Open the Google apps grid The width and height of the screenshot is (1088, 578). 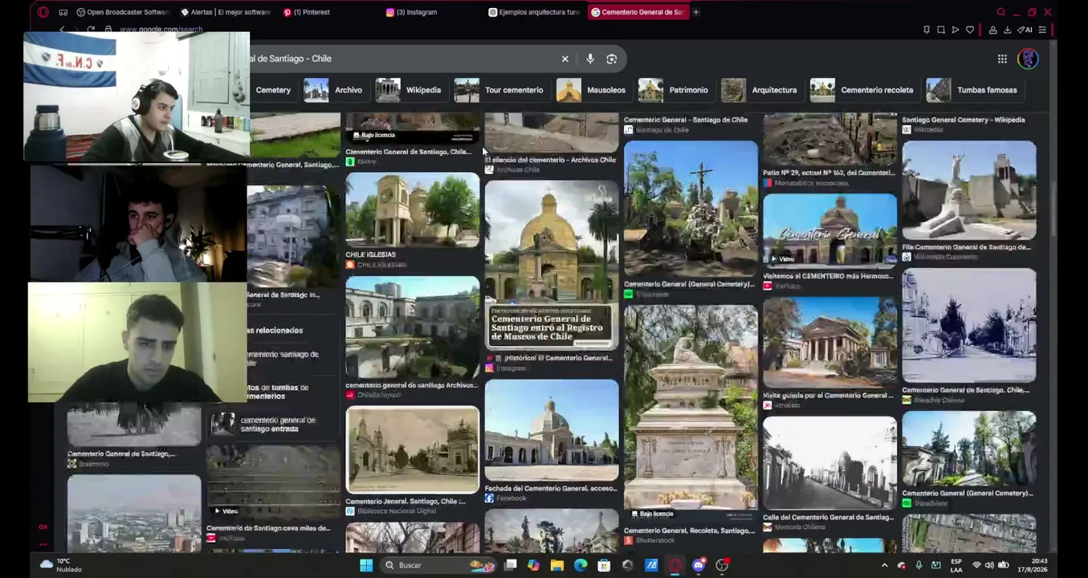(x=1002, y=59)
